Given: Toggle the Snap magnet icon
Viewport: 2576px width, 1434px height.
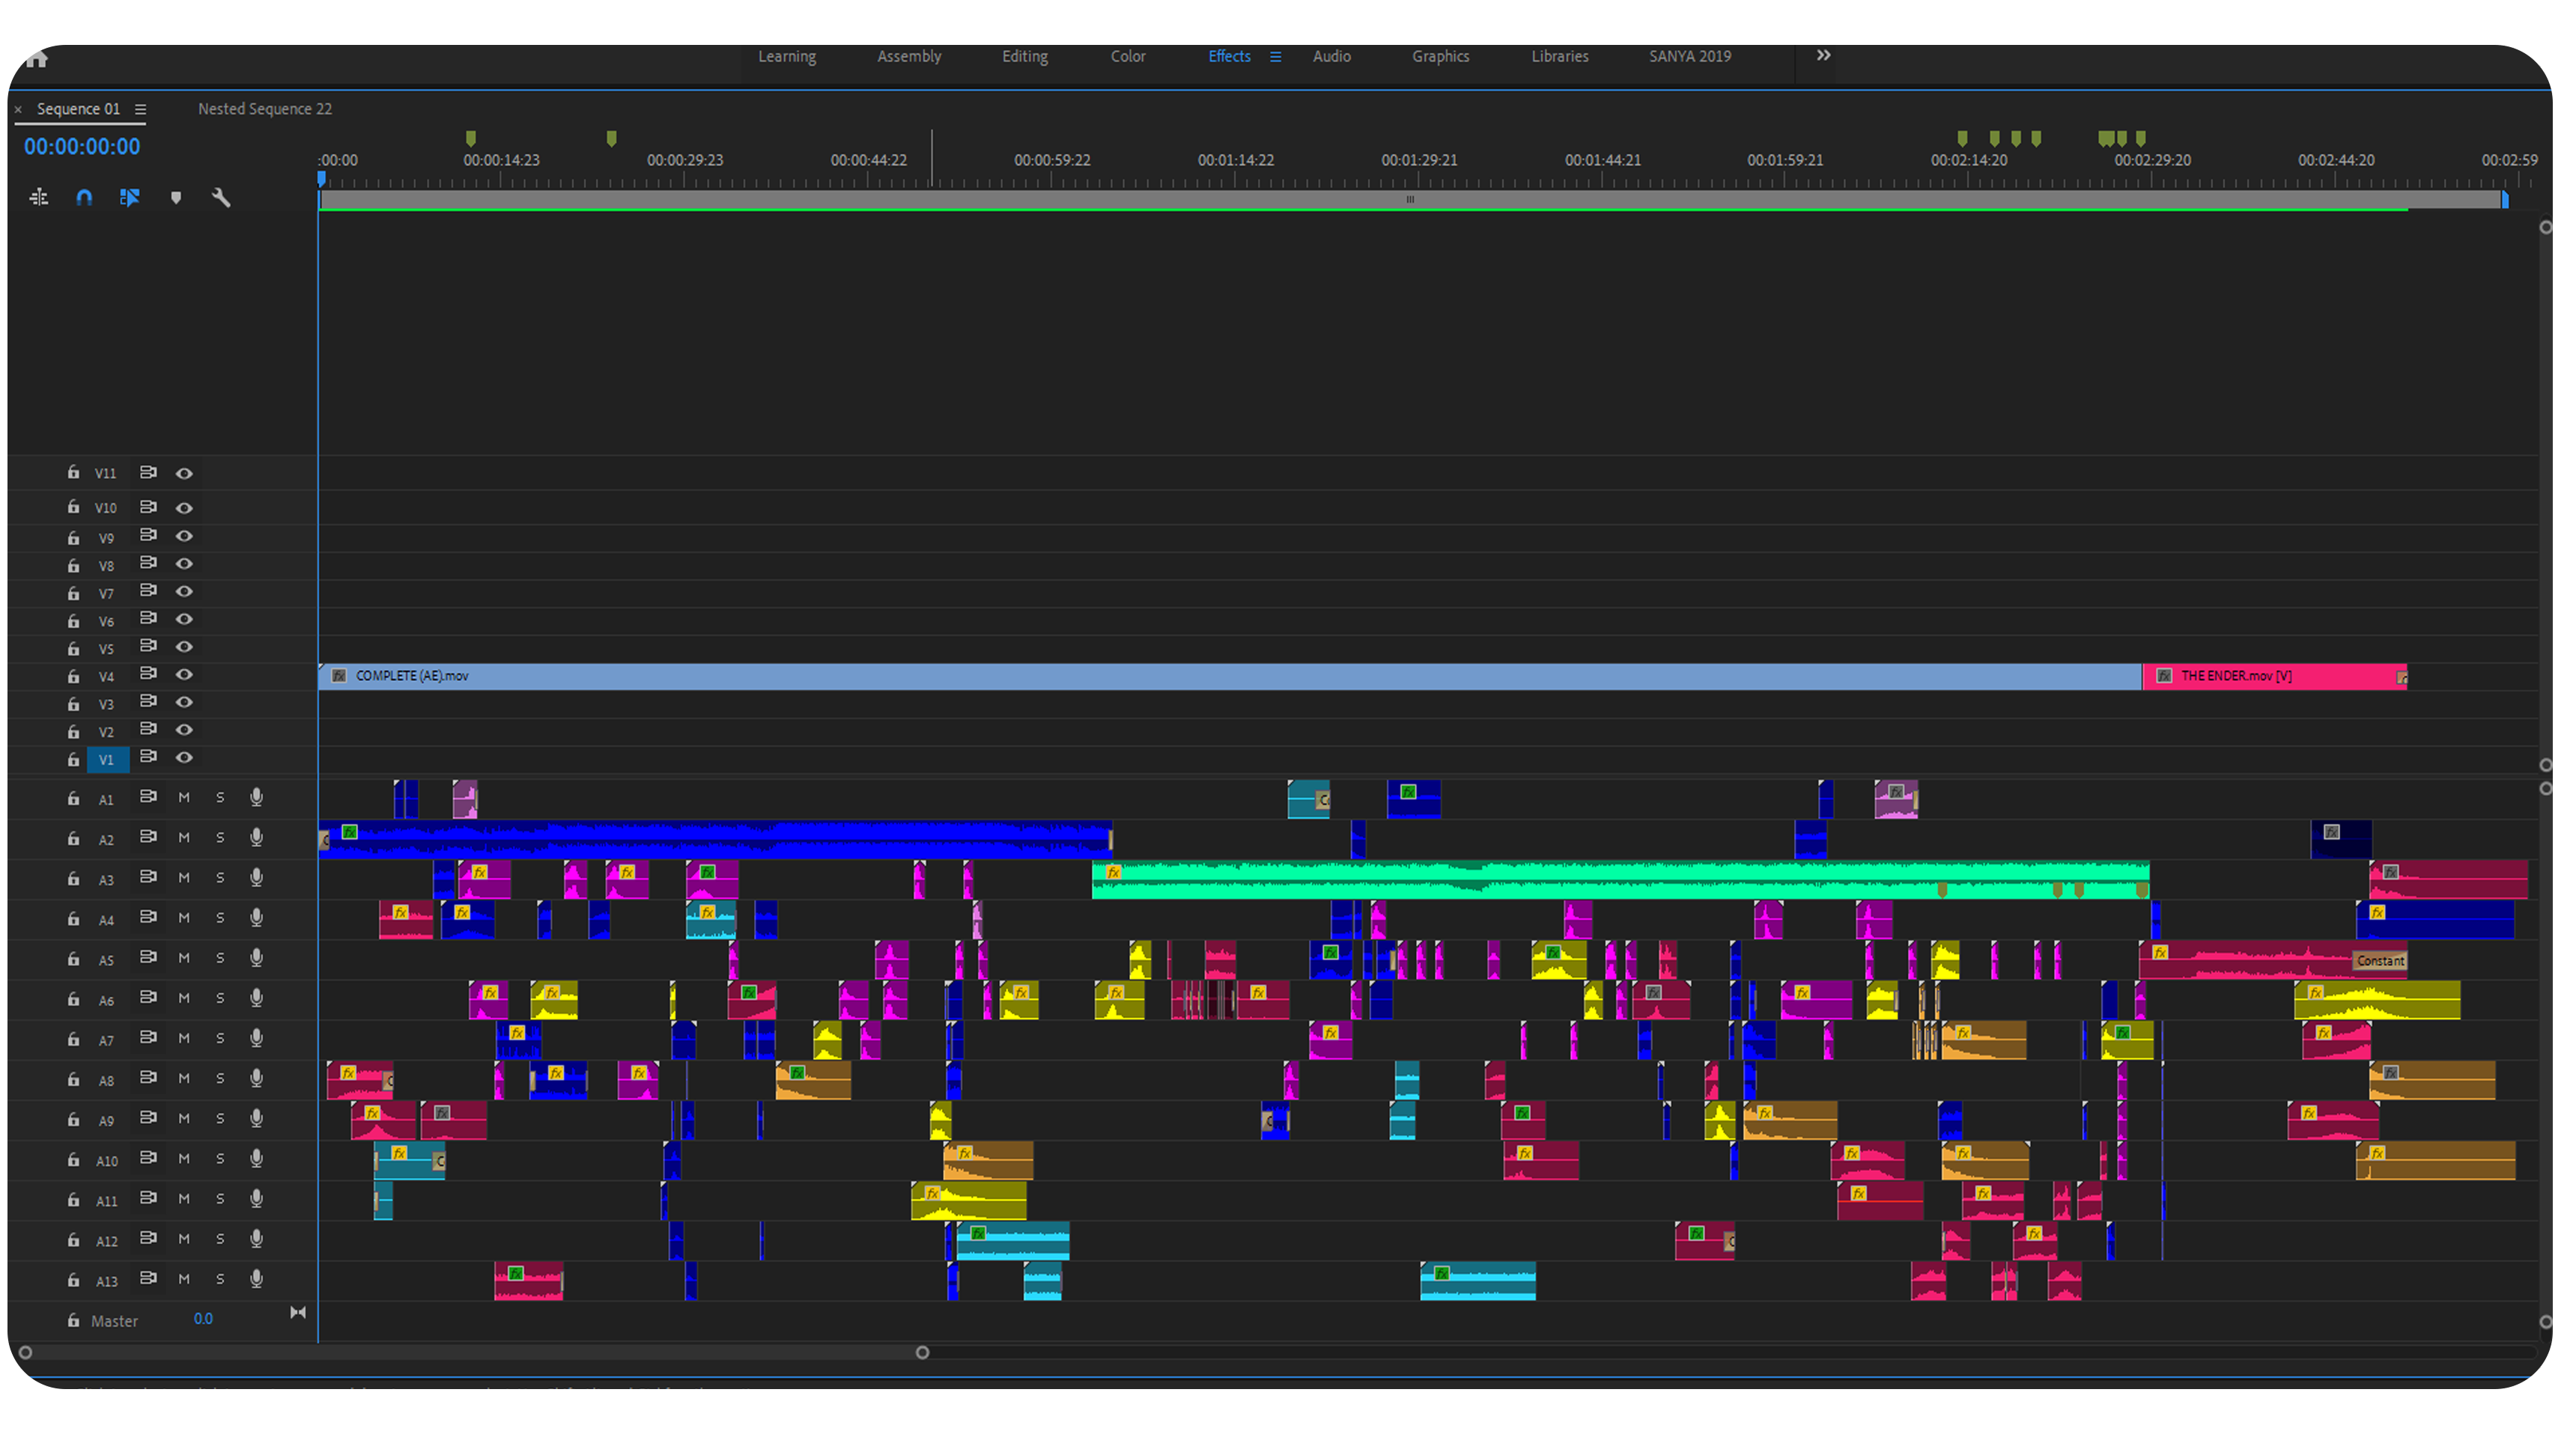Looking at the screenshot, I should [84, 198].
